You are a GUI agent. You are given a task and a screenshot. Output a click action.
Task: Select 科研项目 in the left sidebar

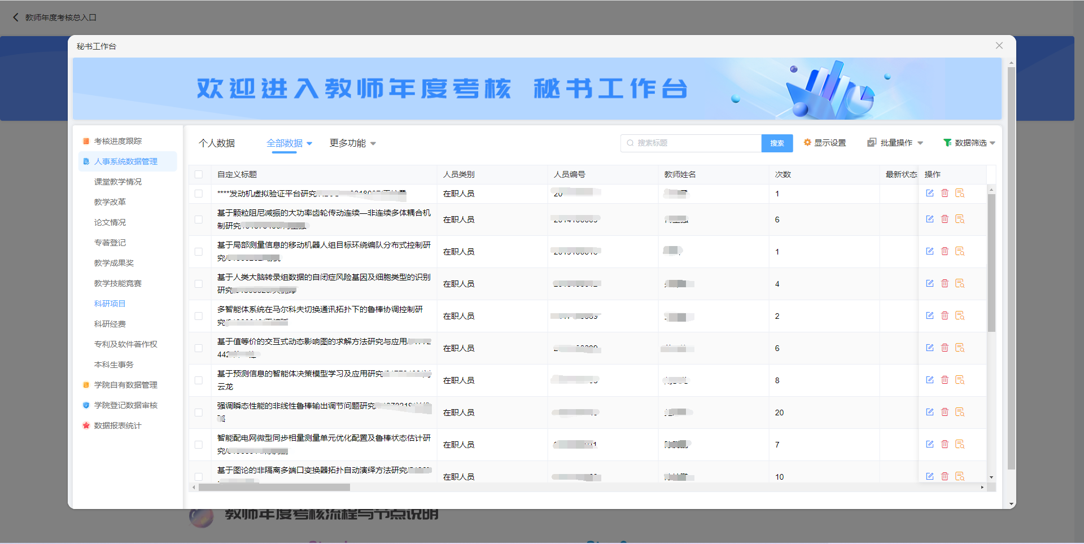pos(110,303)
